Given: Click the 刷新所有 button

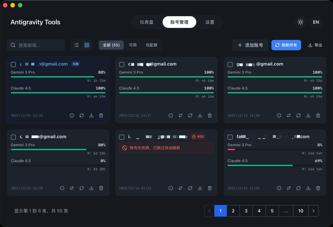Looking at the screenshot, I should pyautogui.click(x=286, y=45).
